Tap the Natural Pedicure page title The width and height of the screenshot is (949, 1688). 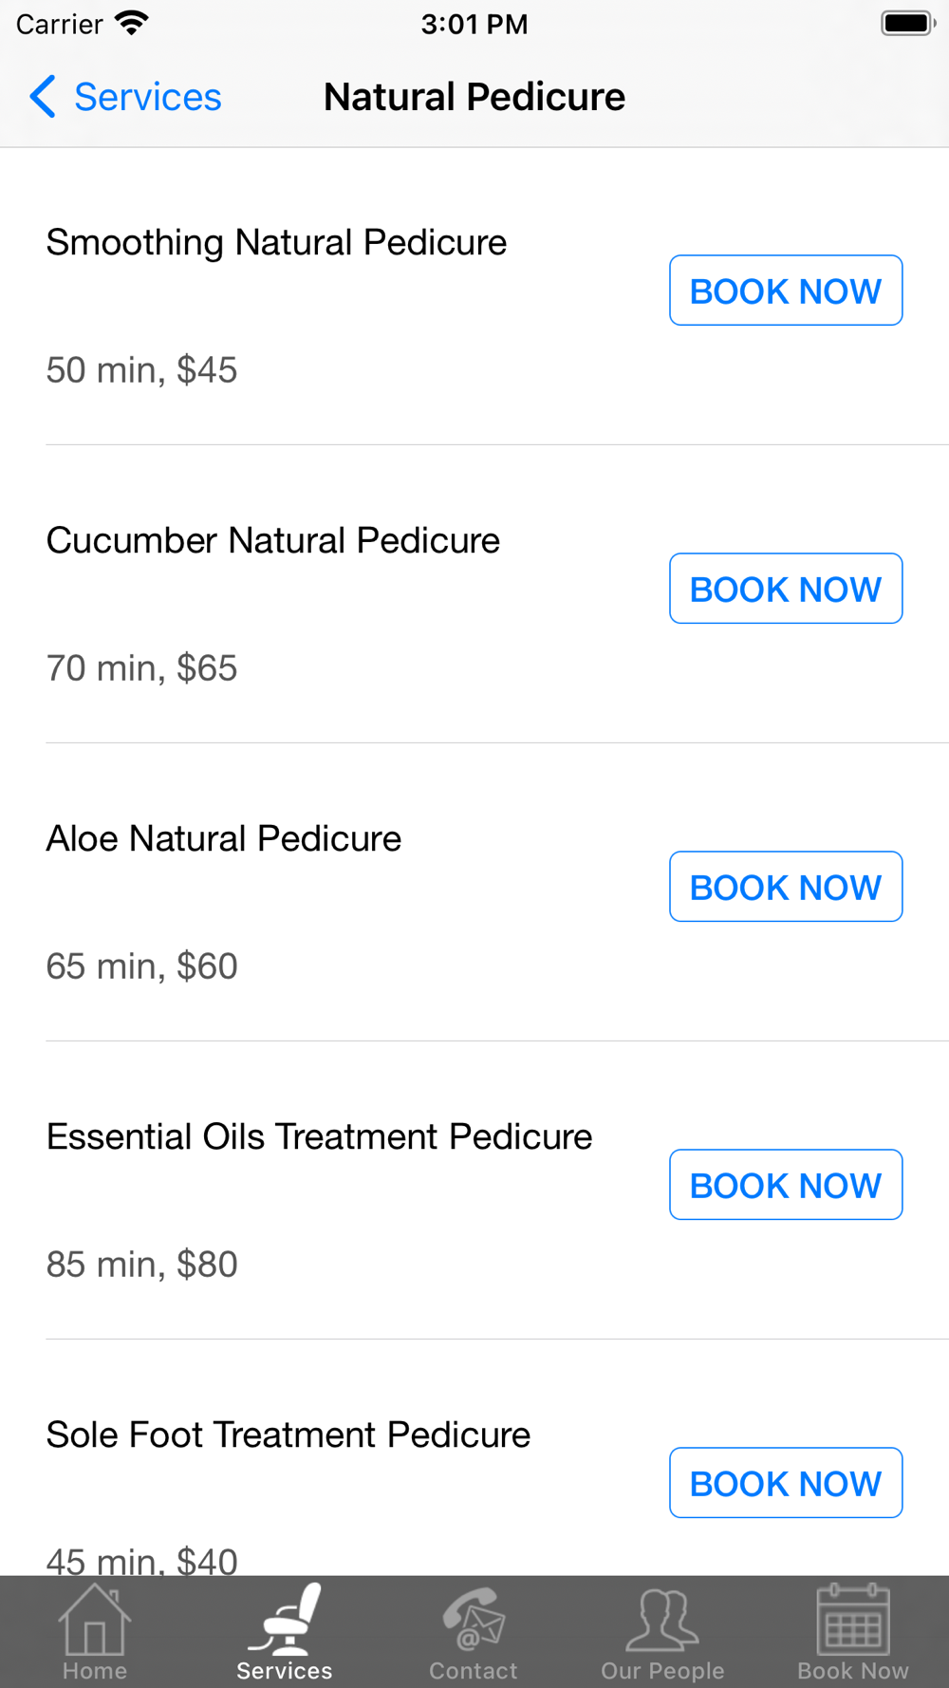pos(474,97)
